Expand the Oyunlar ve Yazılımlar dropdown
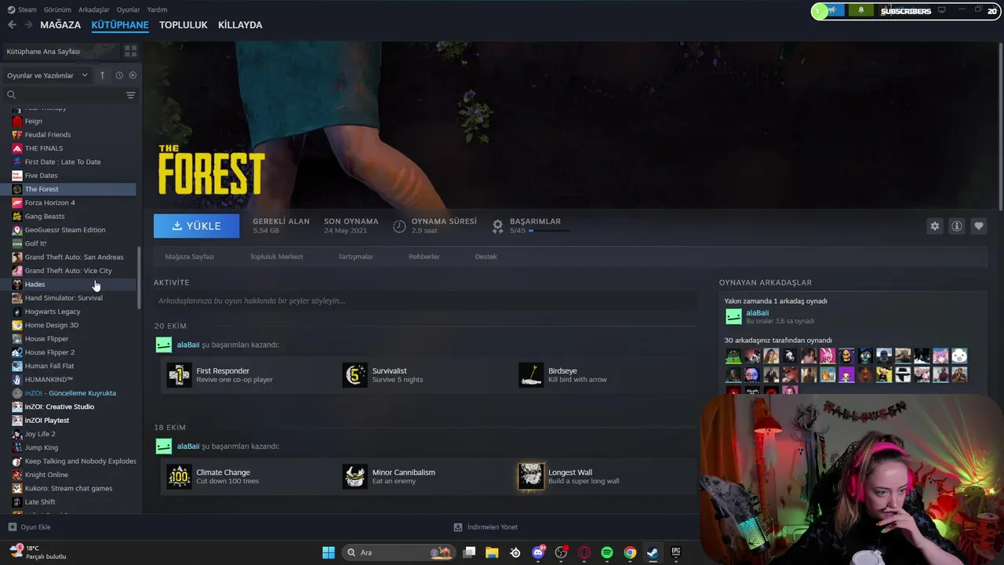 (47, 75)
